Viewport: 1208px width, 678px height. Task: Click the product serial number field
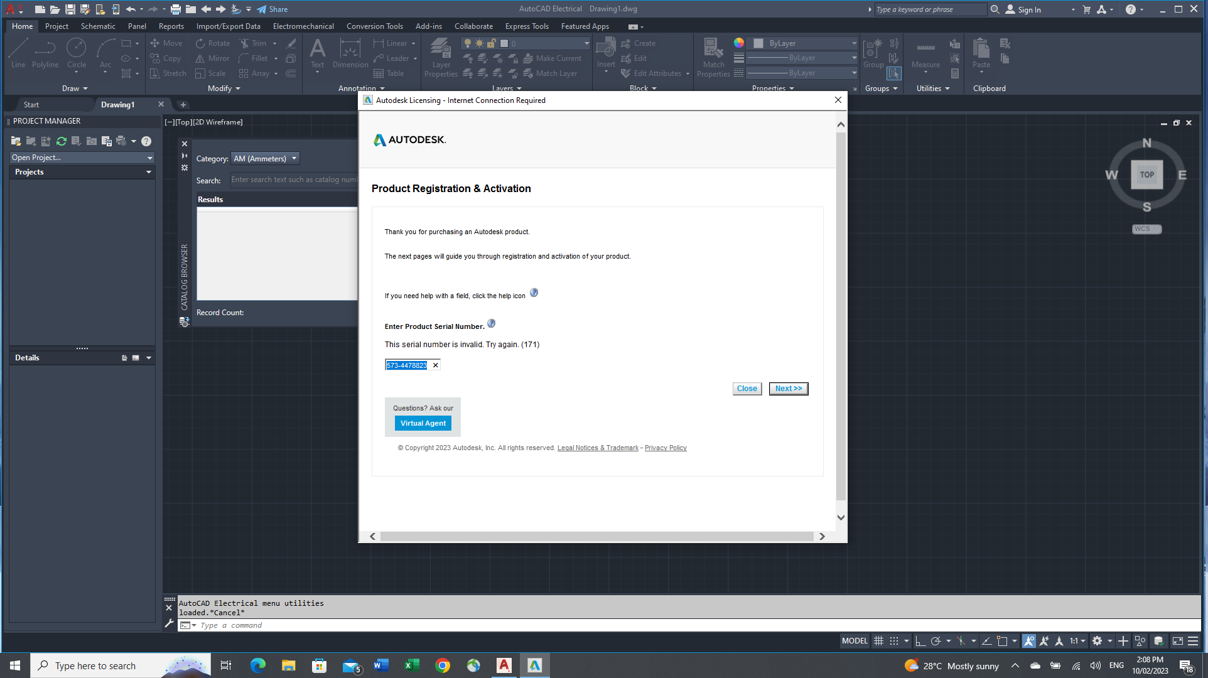(x=407, y=365)
